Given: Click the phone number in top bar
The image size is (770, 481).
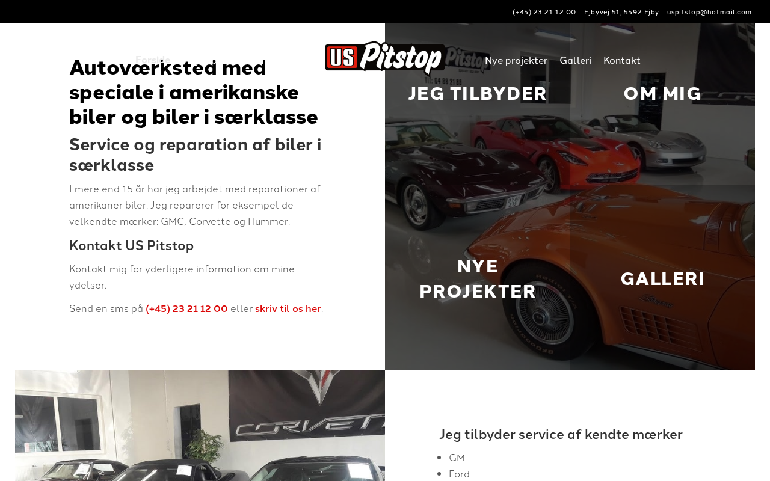Looking at the screenshot, I should (x=544, y=12).
